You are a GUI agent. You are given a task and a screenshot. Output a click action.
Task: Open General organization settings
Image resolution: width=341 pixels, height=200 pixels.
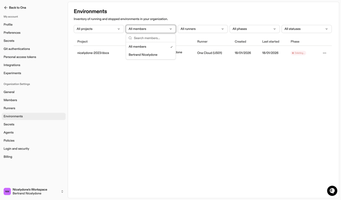coord(34,92)
